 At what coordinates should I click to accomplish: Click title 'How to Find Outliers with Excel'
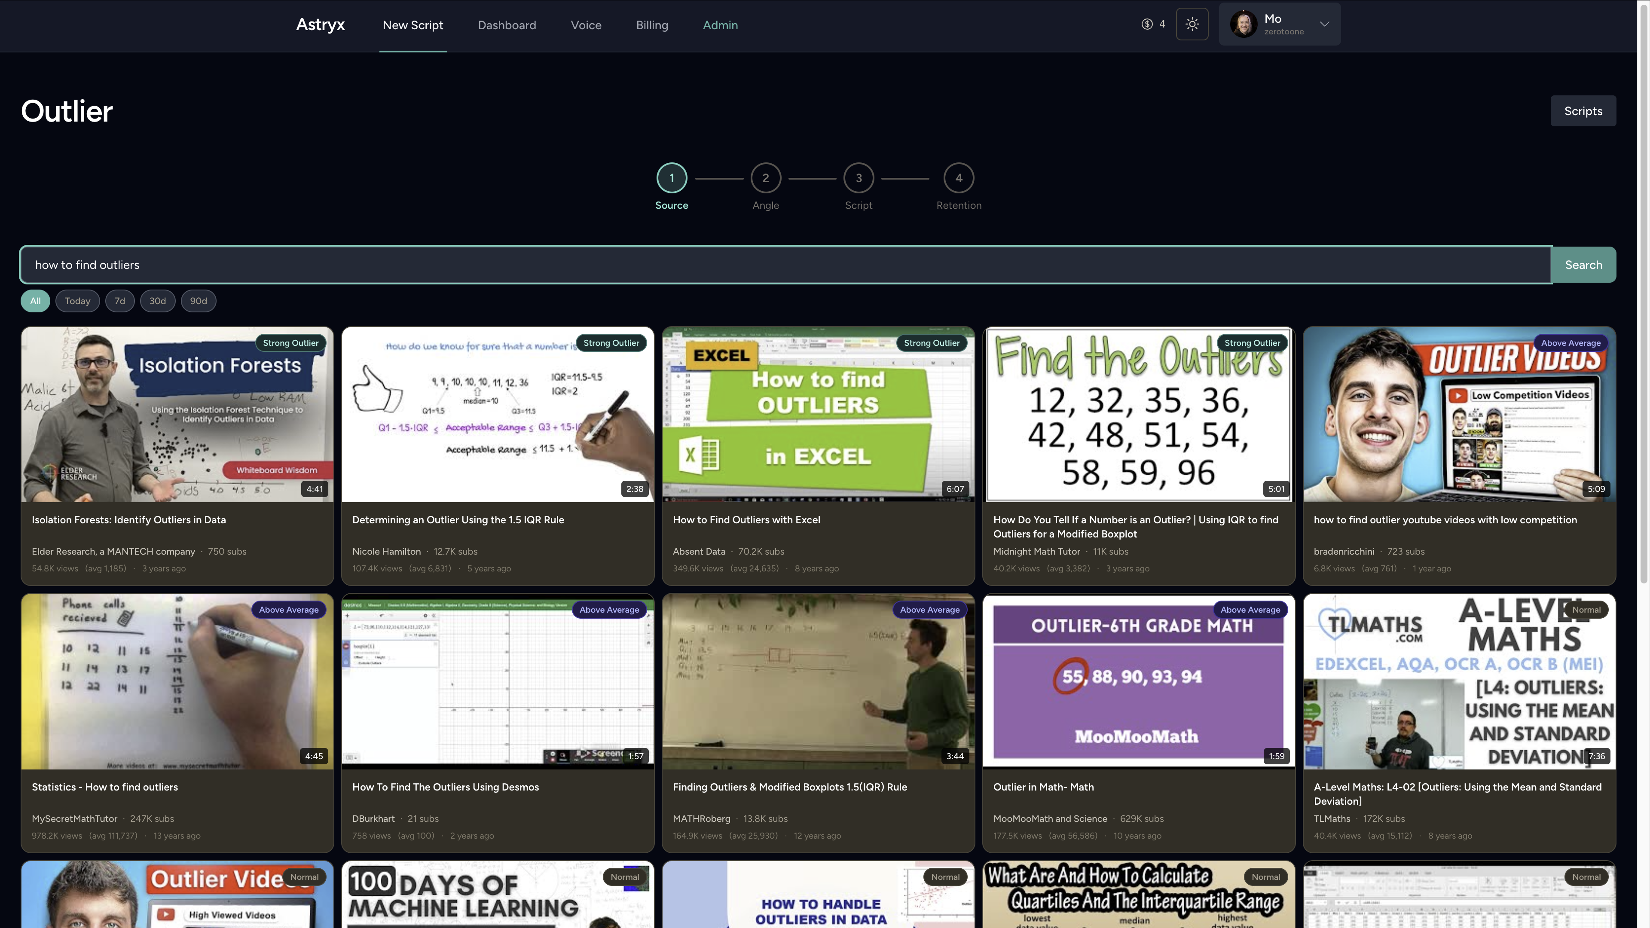pyautogui.click(x=746, y=520)
